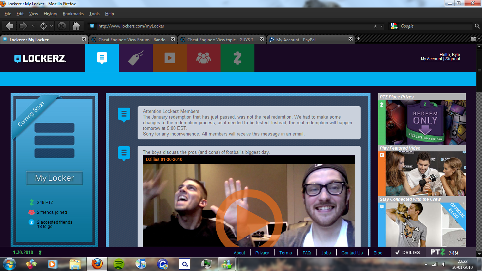The width and height of the screenshot is (482, 271).
Task: Open the red friends group nav icon
Action: [204, 58]
